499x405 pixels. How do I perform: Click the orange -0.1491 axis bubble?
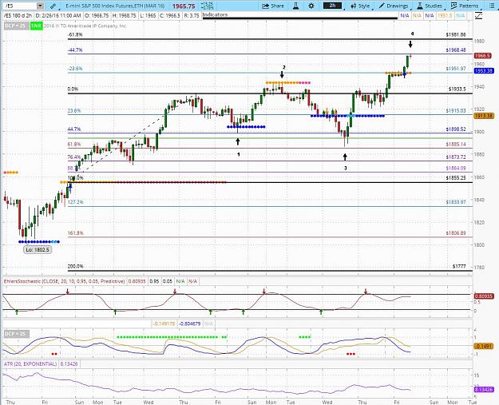pos(484,346)
